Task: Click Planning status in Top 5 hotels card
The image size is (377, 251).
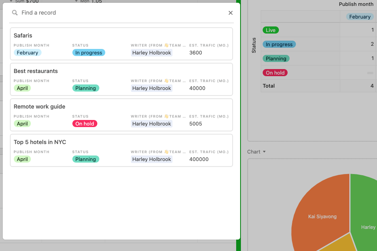Action: tap(85, 159)
